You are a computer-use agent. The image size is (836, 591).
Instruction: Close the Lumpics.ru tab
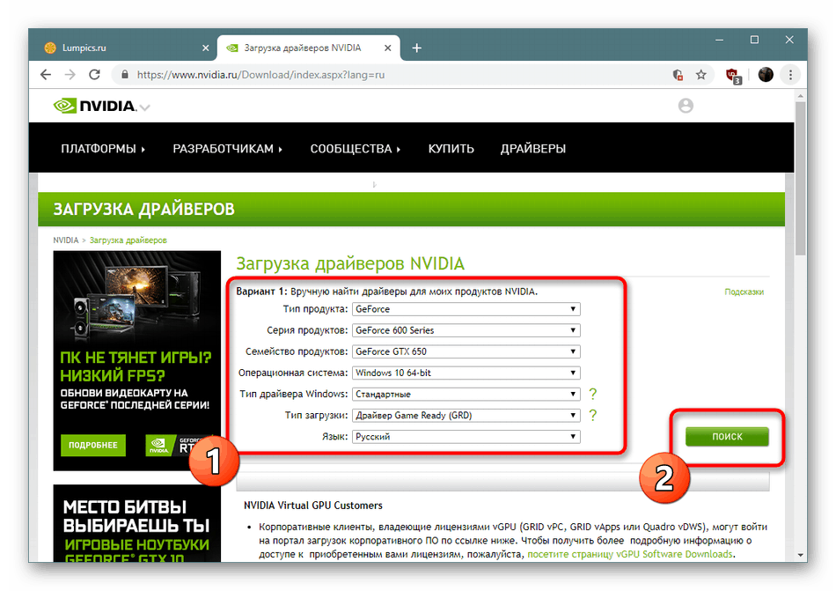pyautogui.click(x=205, y=48)
